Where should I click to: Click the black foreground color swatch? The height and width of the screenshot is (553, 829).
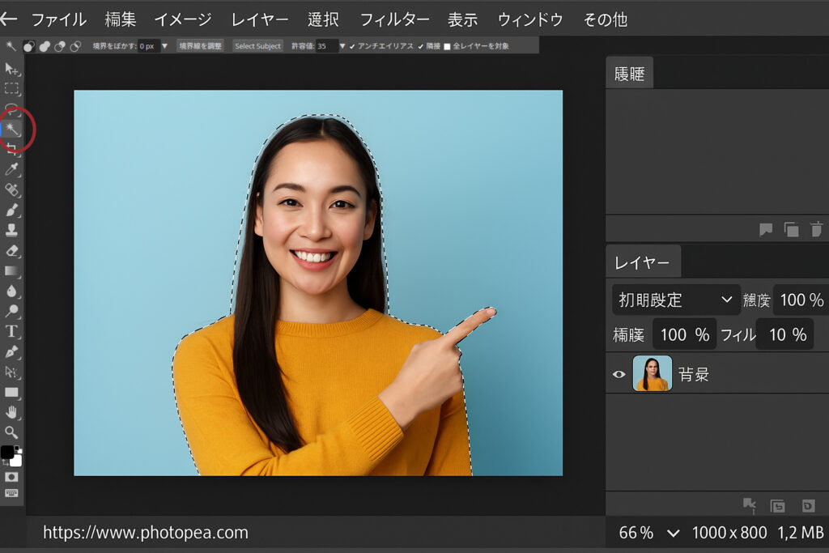pyautogui.click(x=7, y=452)
